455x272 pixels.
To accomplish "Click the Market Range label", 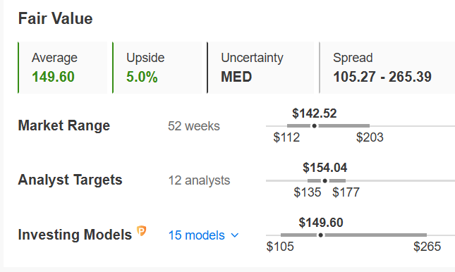I will [64, 125].
